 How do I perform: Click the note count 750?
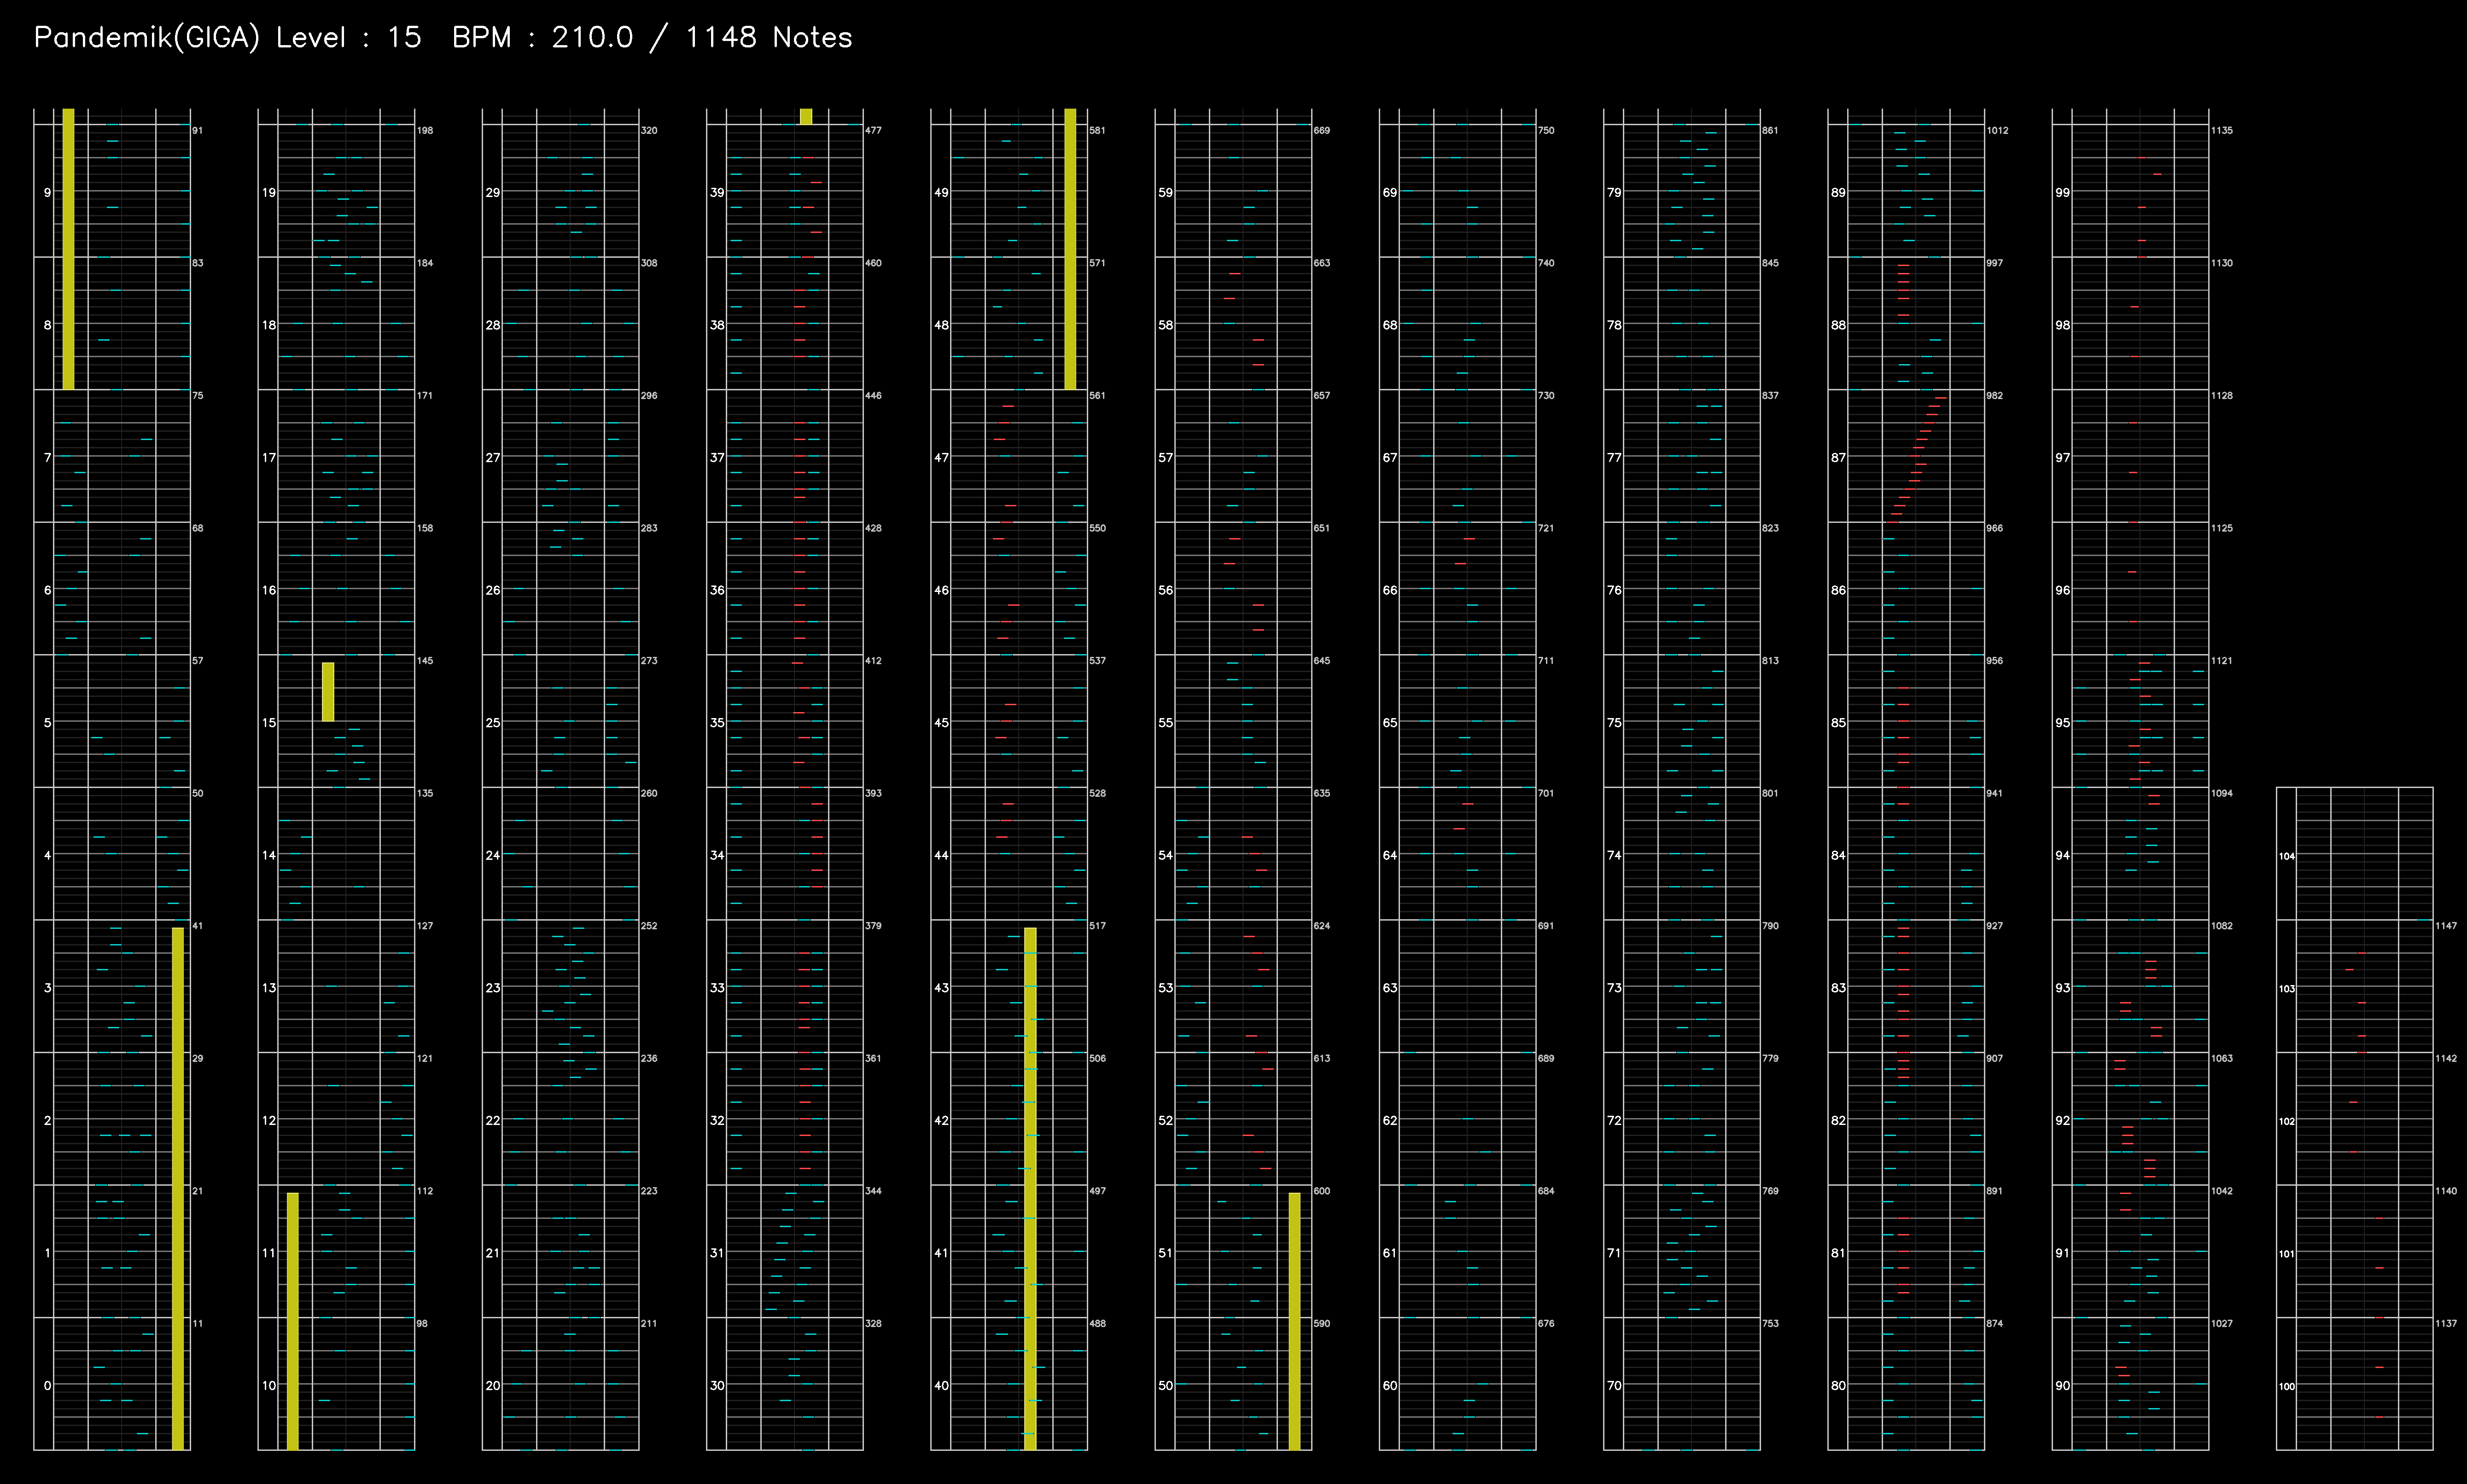1546,131
